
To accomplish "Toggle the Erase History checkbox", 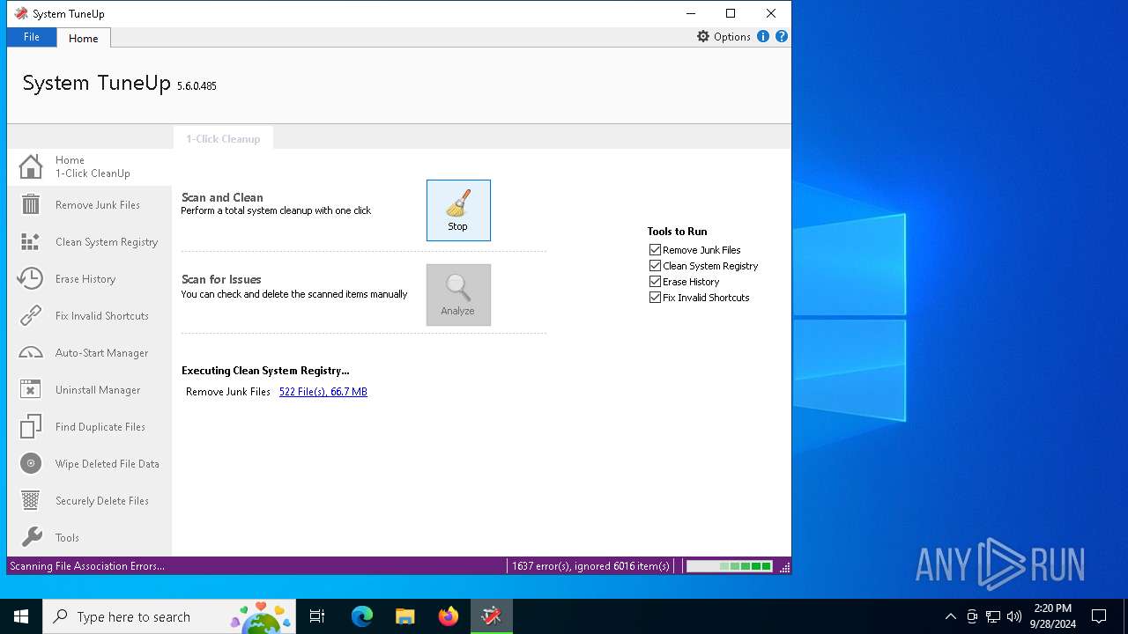I will tap(655, 282).
